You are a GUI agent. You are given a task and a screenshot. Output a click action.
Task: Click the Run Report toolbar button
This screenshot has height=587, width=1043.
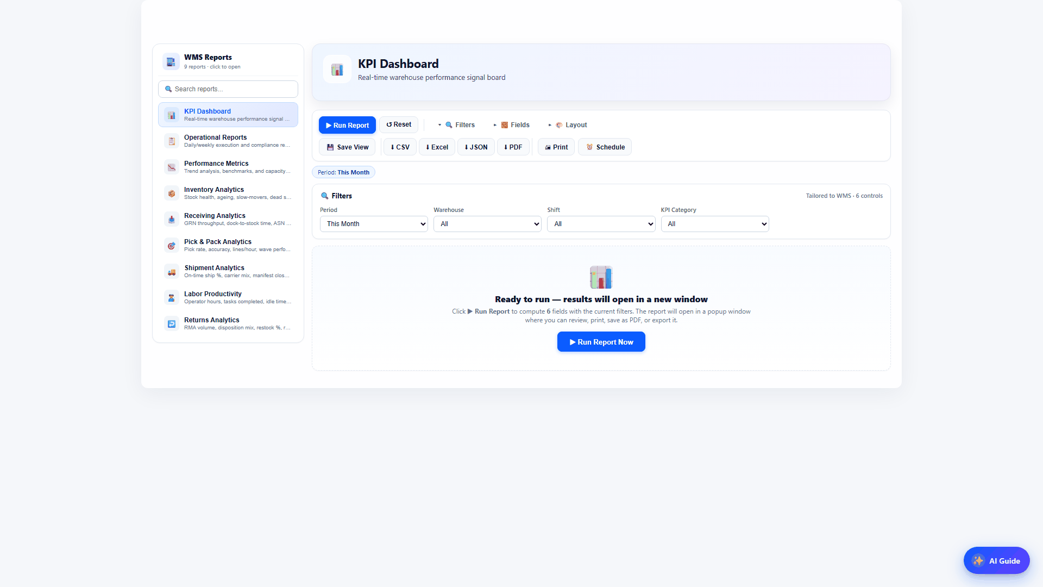pos(347,125)
